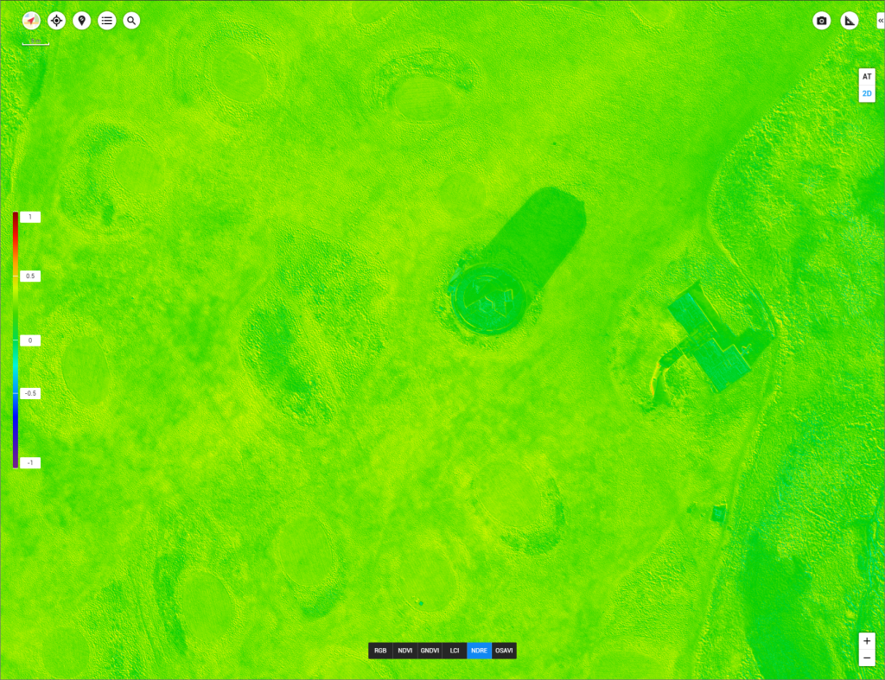Zoom out using the minus button
This screenshot has height=680, width=885.
[867, 659]
